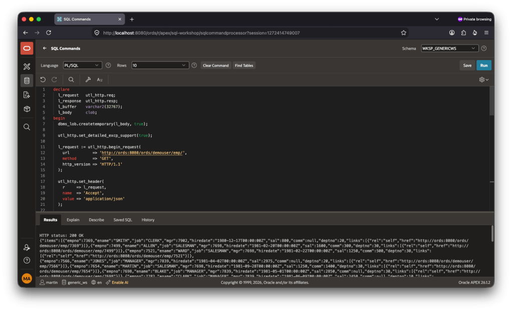Screen dimensions: 512x311
Task: Click the 'declare' keyword on line 1
Action: click(x=62, y=90)
